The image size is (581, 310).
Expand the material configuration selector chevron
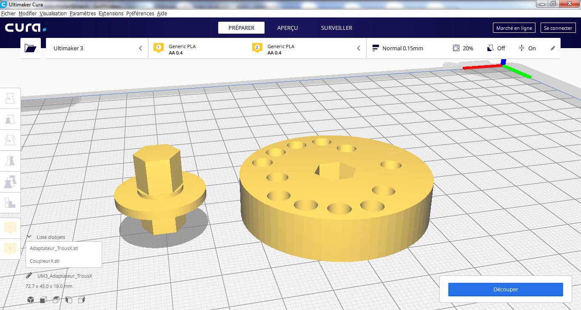pos(359,48)
